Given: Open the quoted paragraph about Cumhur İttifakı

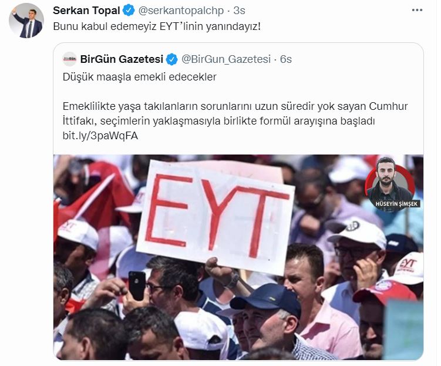Looking at the screenshot, I should click(x=235, y=113).
